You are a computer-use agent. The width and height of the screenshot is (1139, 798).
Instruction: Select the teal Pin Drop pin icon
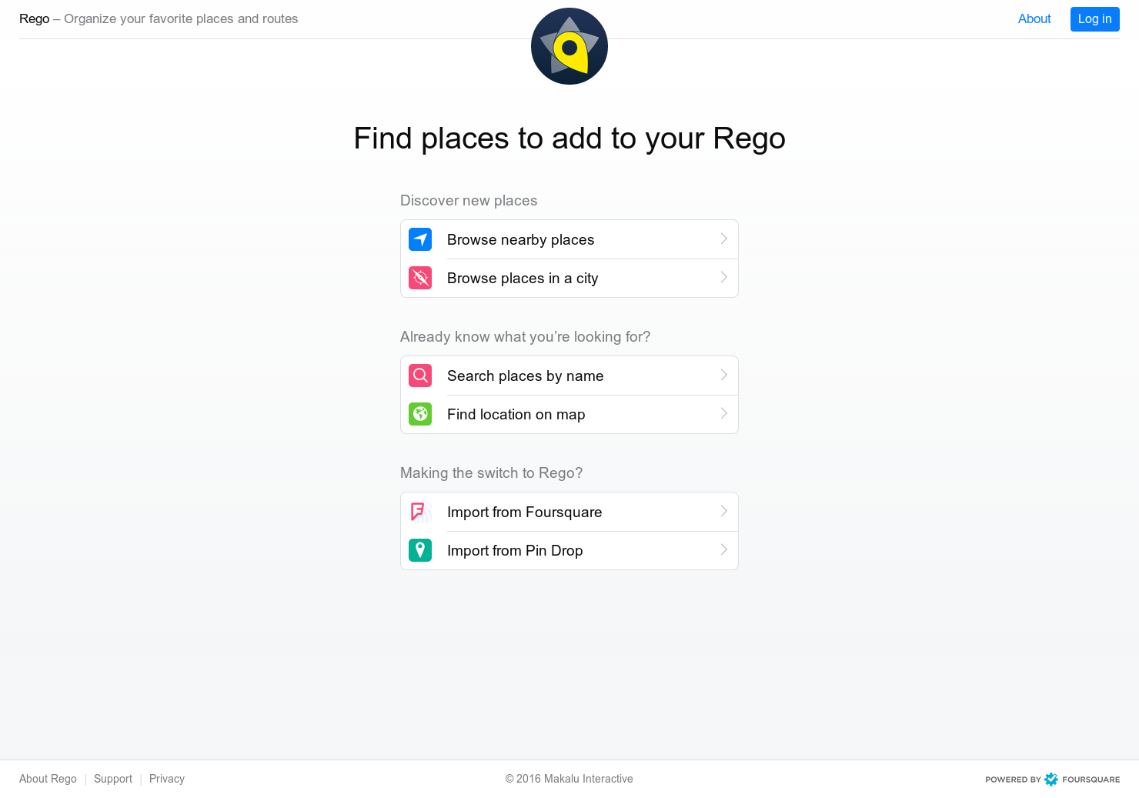coord(420,550)
